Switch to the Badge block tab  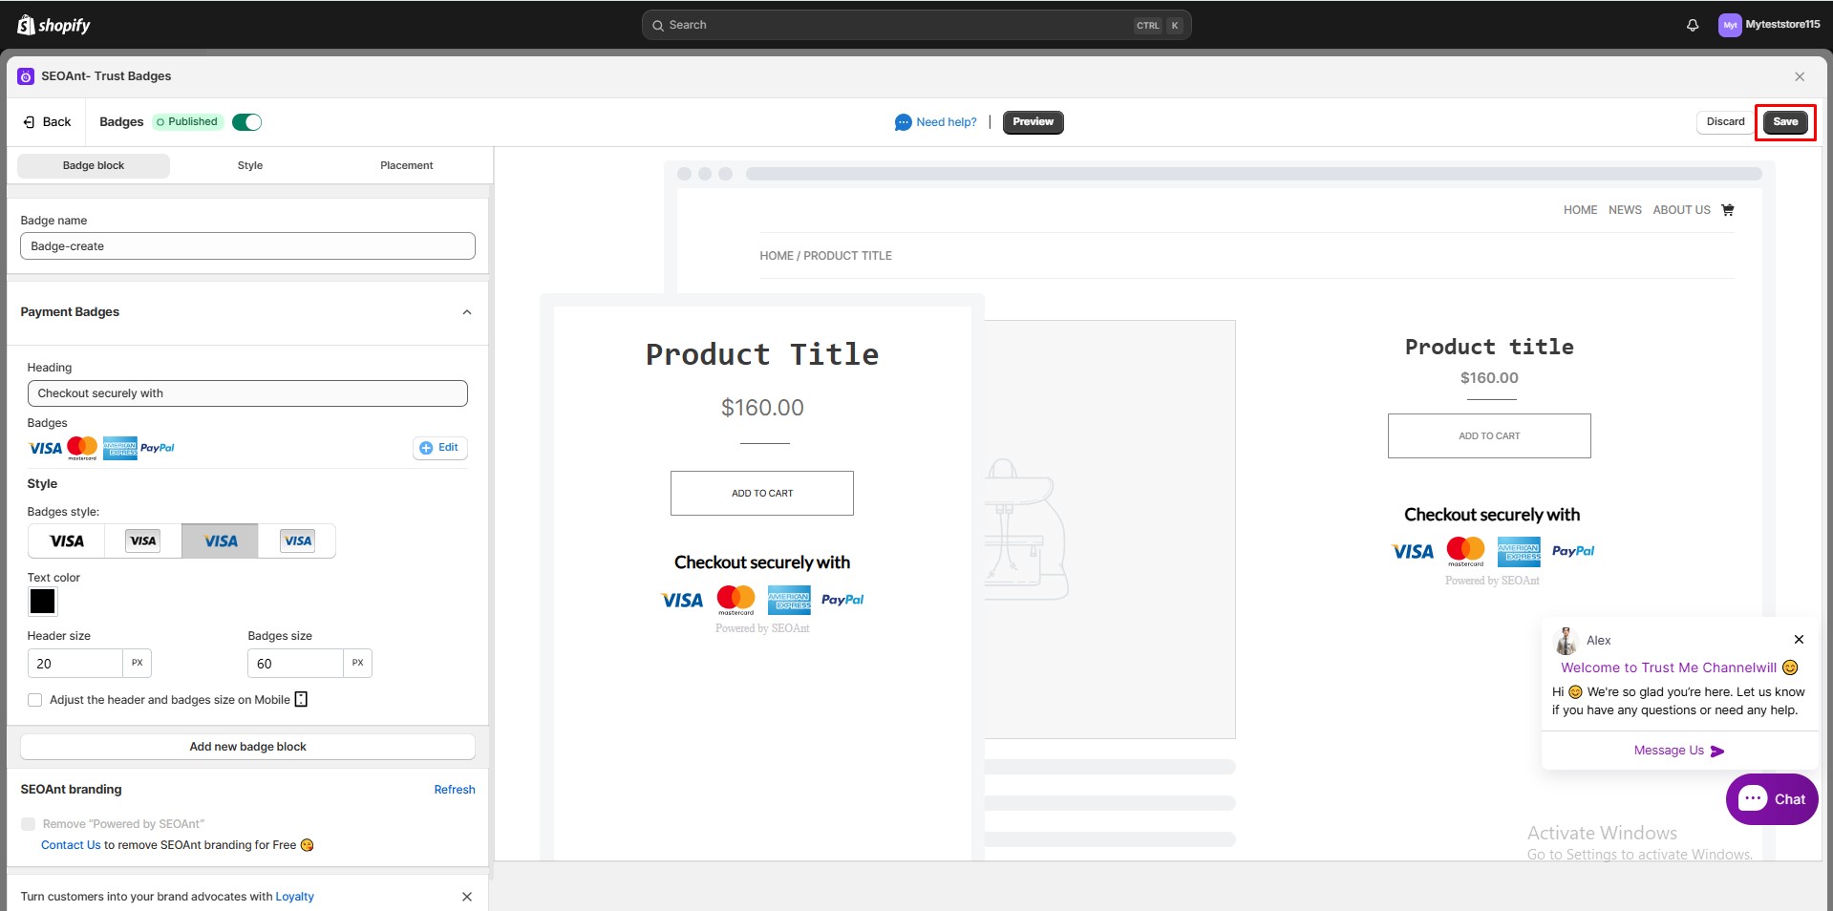(x=94, y=166)
